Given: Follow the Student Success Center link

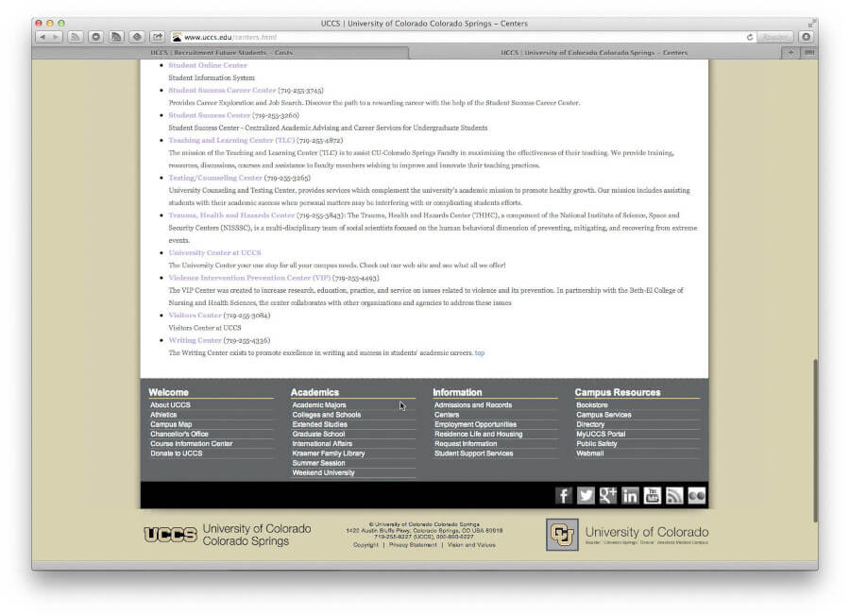Looking at the screenshot, I should (x=210, y=115).
